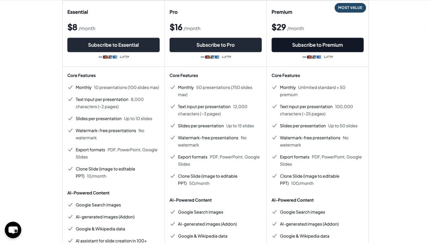Click checkmark beside Pro Watermark-free presentations
Viewport: 431px width, 243px height.
(173, 138)
